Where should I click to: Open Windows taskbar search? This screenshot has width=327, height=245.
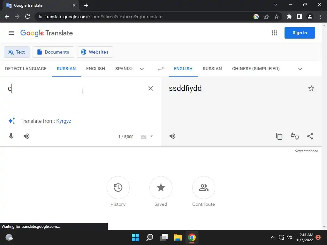(150, 237)
